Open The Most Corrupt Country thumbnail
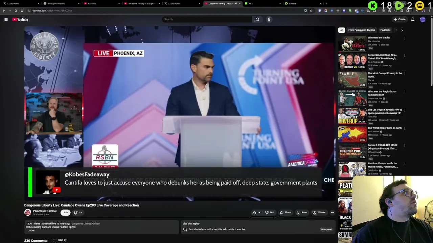This screenshot has width=433, height=243. (352, 80)
